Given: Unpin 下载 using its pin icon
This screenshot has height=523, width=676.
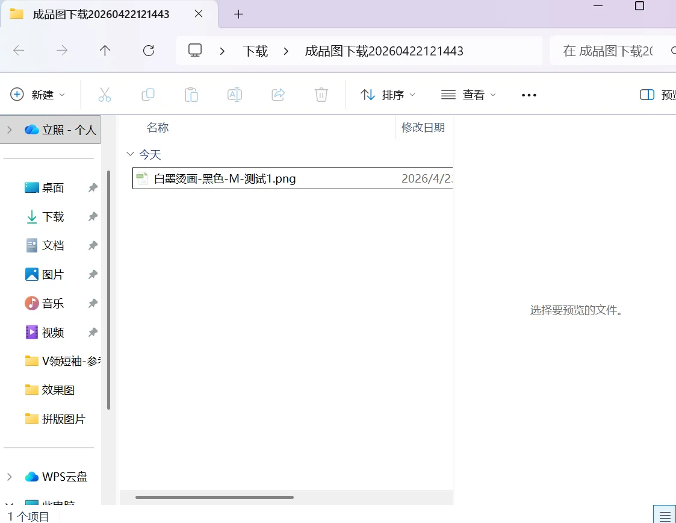Looking at the screenshot, I should [x=93, y=217].
